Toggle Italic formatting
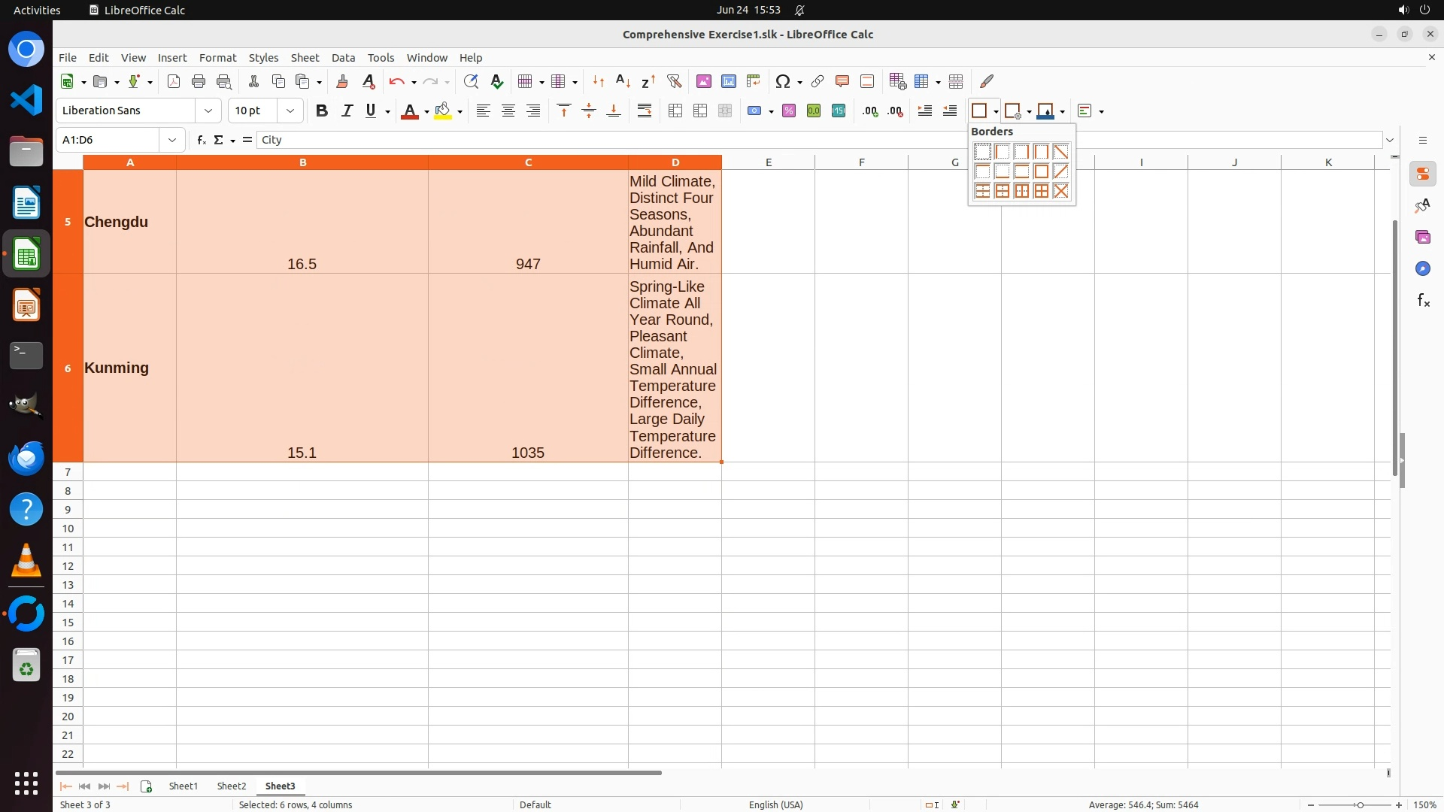Screen dimensions: 1444x812 347,111
